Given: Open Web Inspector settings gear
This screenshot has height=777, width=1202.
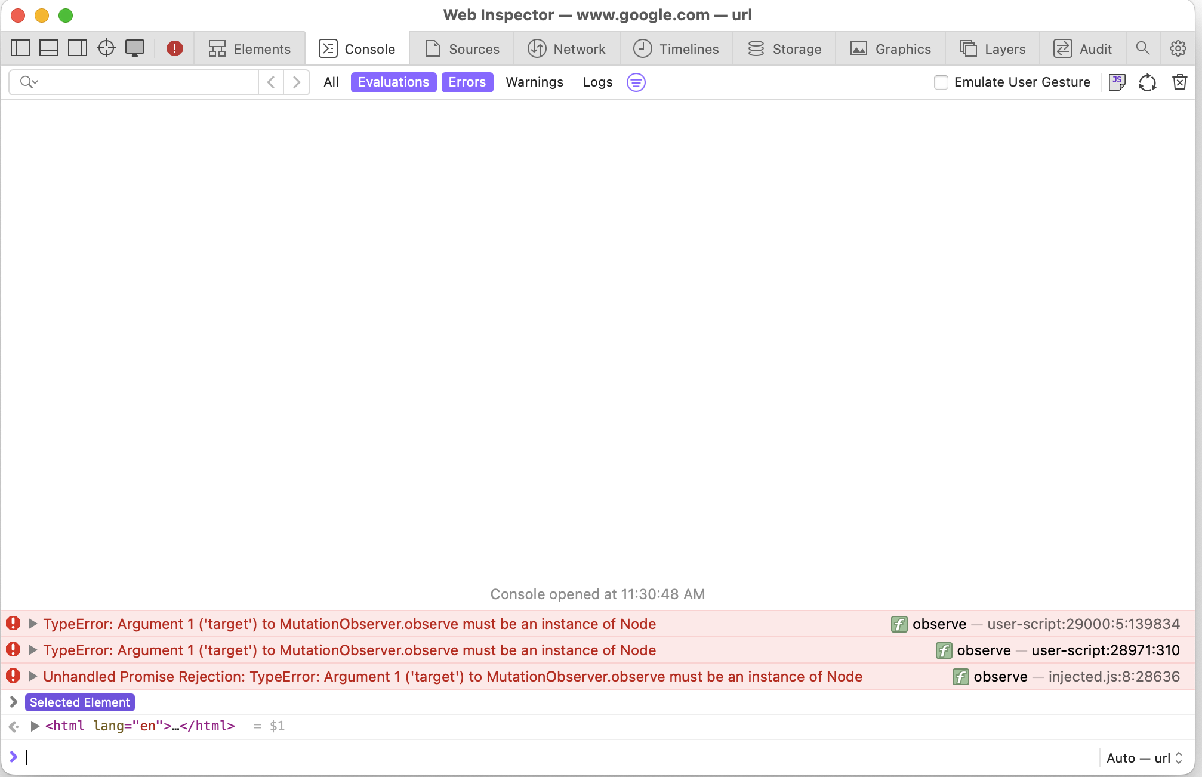Looking at the screenshot, I should click(x=1178, y=48).
